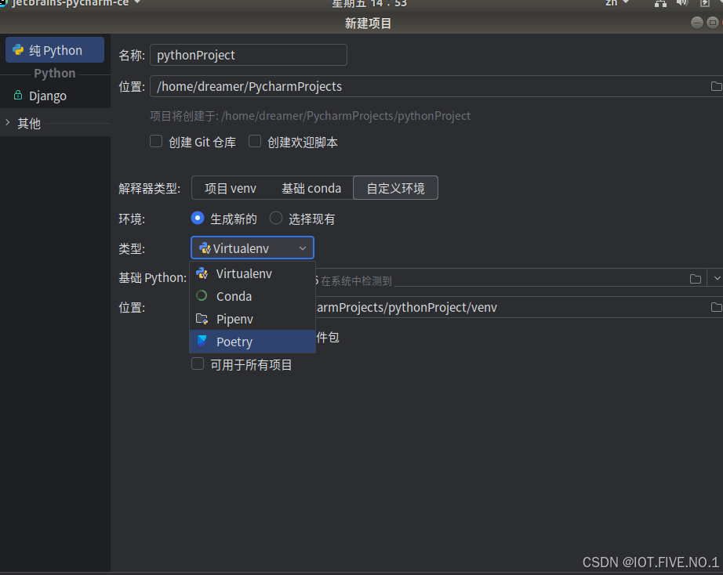Image resolution: width=723 pixels, height=575 pixels.
Task: Minimize the 新建项目 dialog window
Action: [696, 23]
